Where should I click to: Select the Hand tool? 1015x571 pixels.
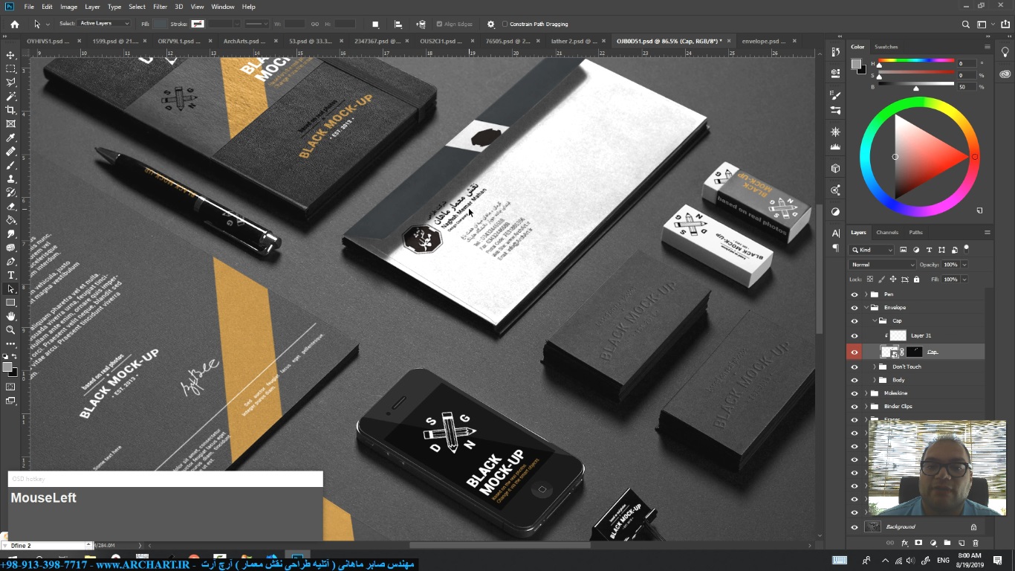pyautogui.click(x=11, y=316)
